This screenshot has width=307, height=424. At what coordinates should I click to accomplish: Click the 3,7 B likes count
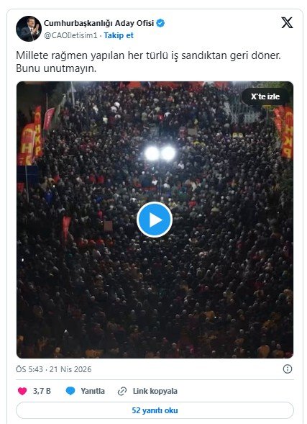click(x=42, y=391)
